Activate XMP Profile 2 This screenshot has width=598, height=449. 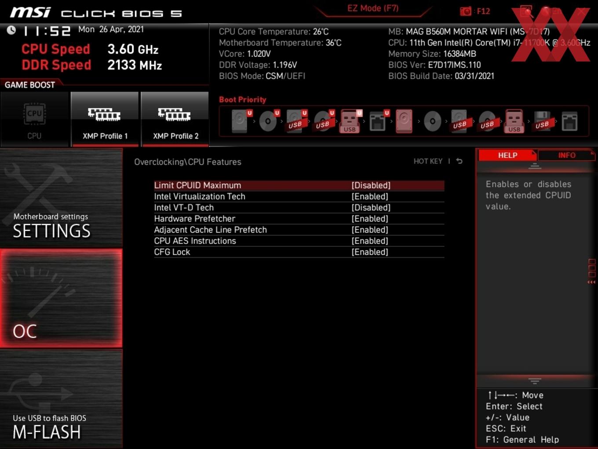[175, 119]
